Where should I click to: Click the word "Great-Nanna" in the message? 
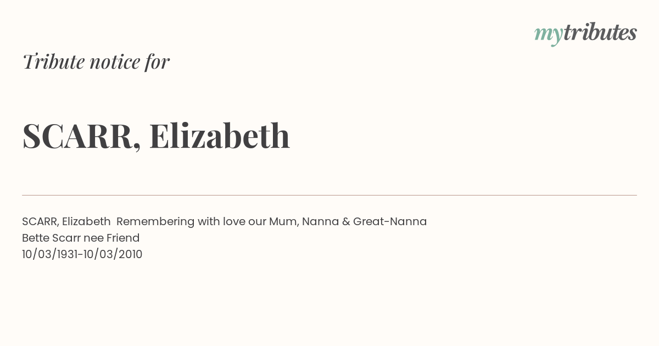click(390, 221)
